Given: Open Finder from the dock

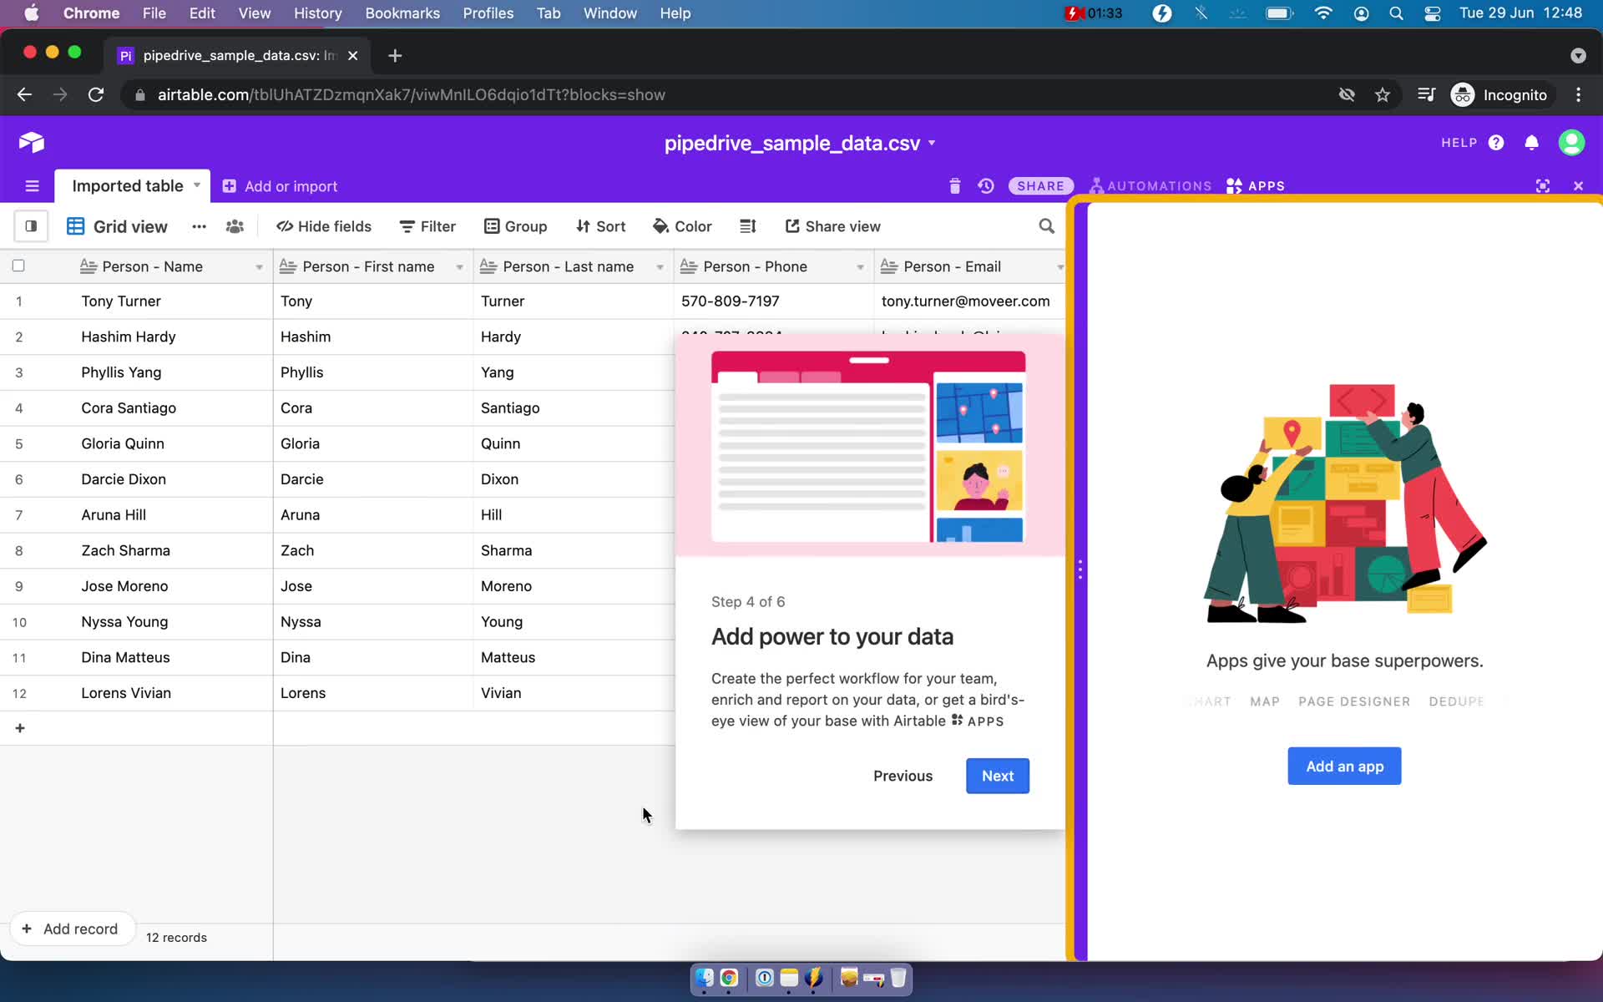Looking at the screenshot, I should tap(704, 978).
